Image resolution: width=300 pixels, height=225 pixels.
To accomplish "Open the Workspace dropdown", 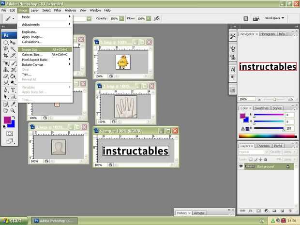I will pos(274,18).
